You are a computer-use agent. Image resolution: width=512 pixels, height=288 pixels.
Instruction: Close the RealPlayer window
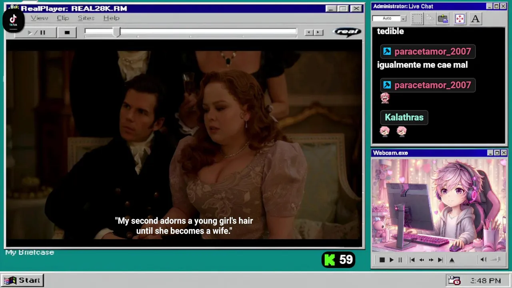(x=356, y=8)
